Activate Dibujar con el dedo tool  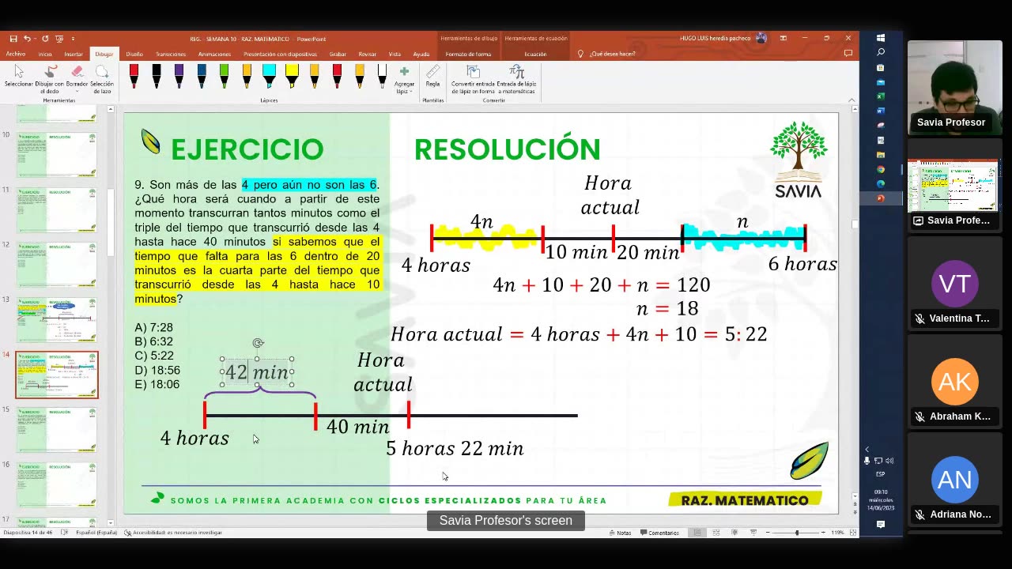click(x=50, y=80)
